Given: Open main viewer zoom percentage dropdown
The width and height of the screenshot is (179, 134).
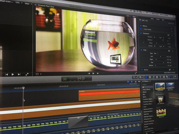Looking at the screenshot, I should 129,16.
